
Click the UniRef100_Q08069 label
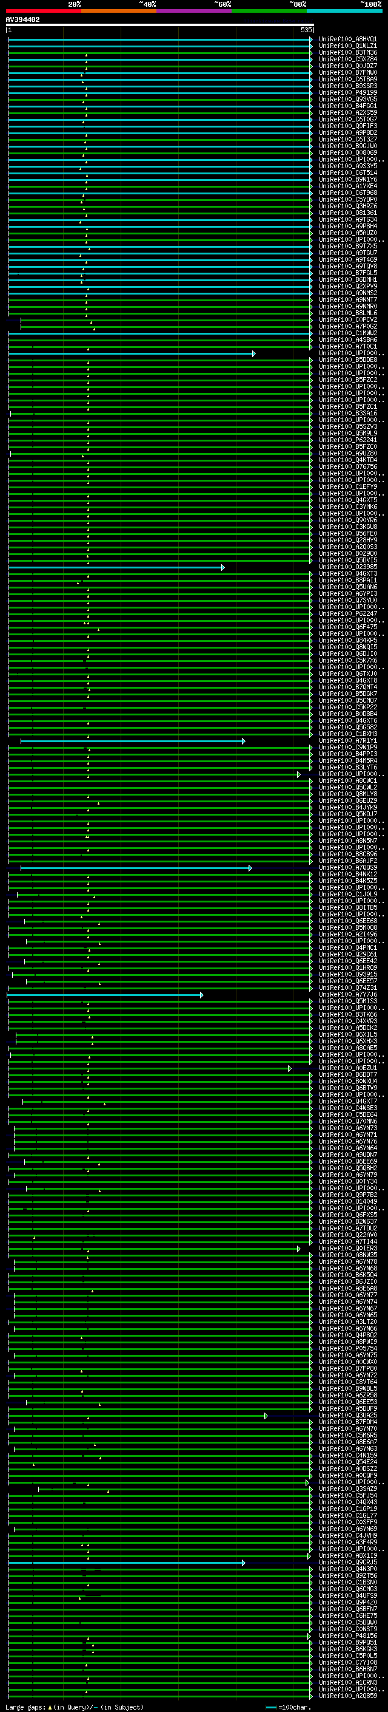click(347, 153)
